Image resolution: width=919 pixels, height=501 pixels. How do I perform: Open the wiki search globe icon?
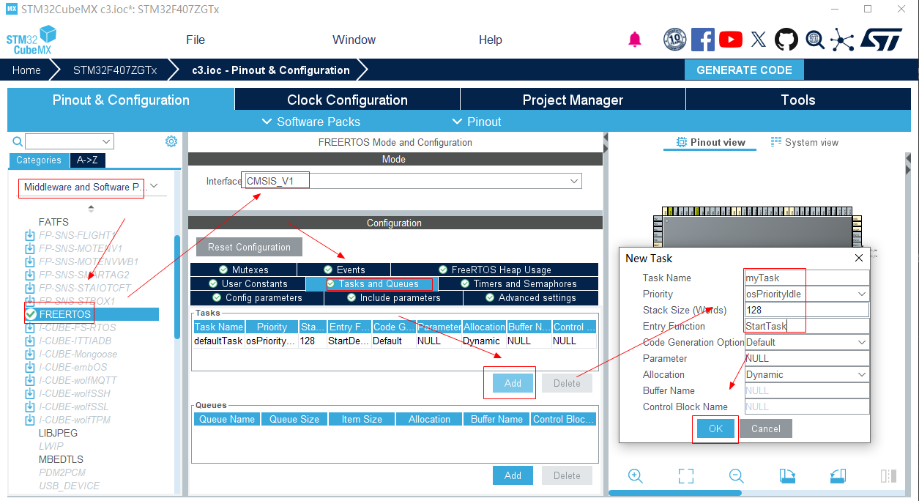pos(815,40)
